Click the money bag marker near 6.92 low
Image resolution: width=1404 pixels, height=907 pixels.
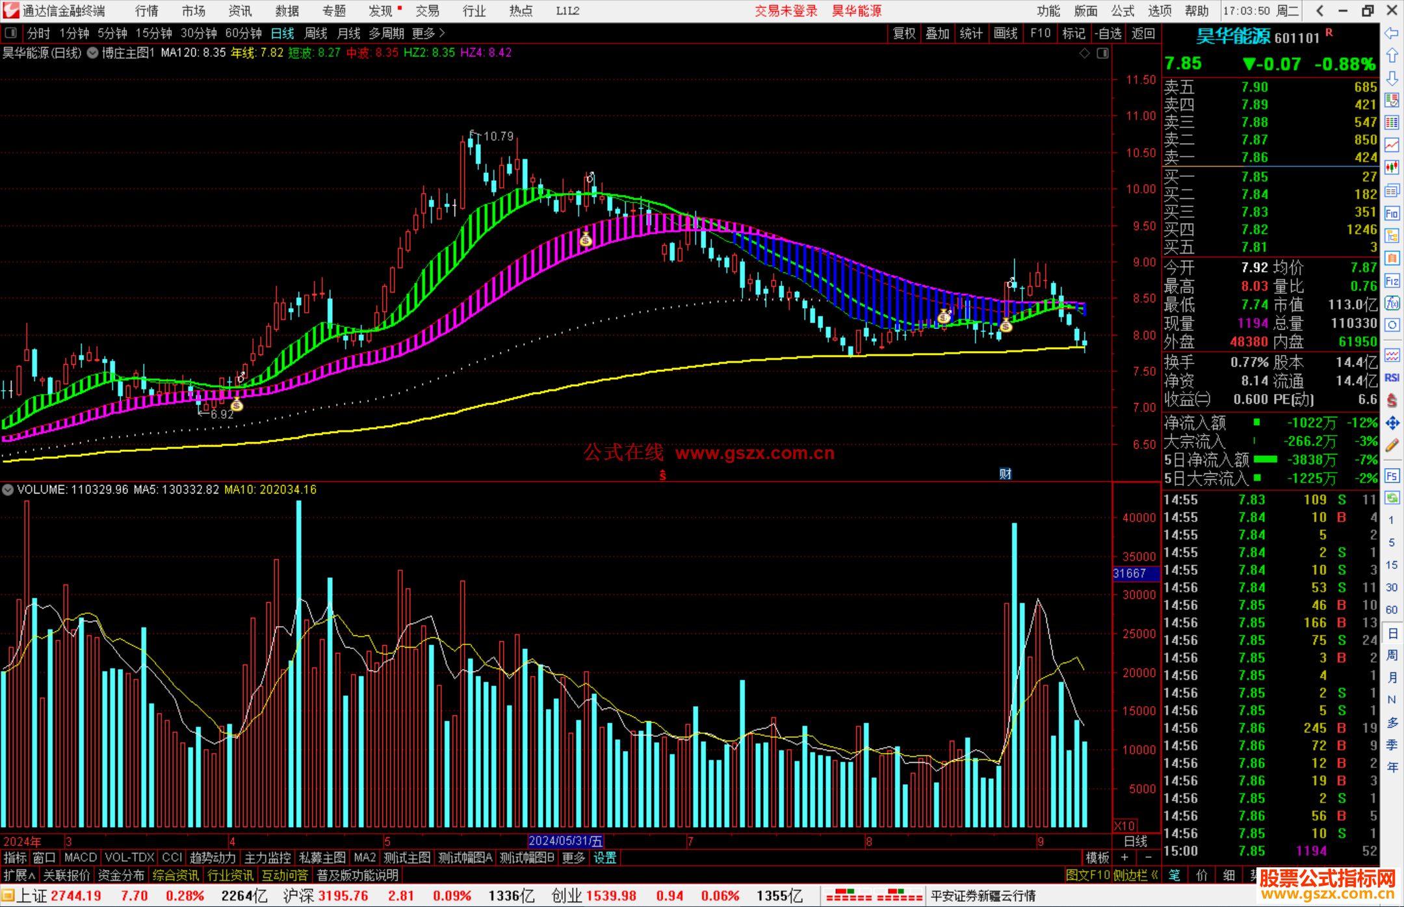pyautogui.click(x=237, y=406)
